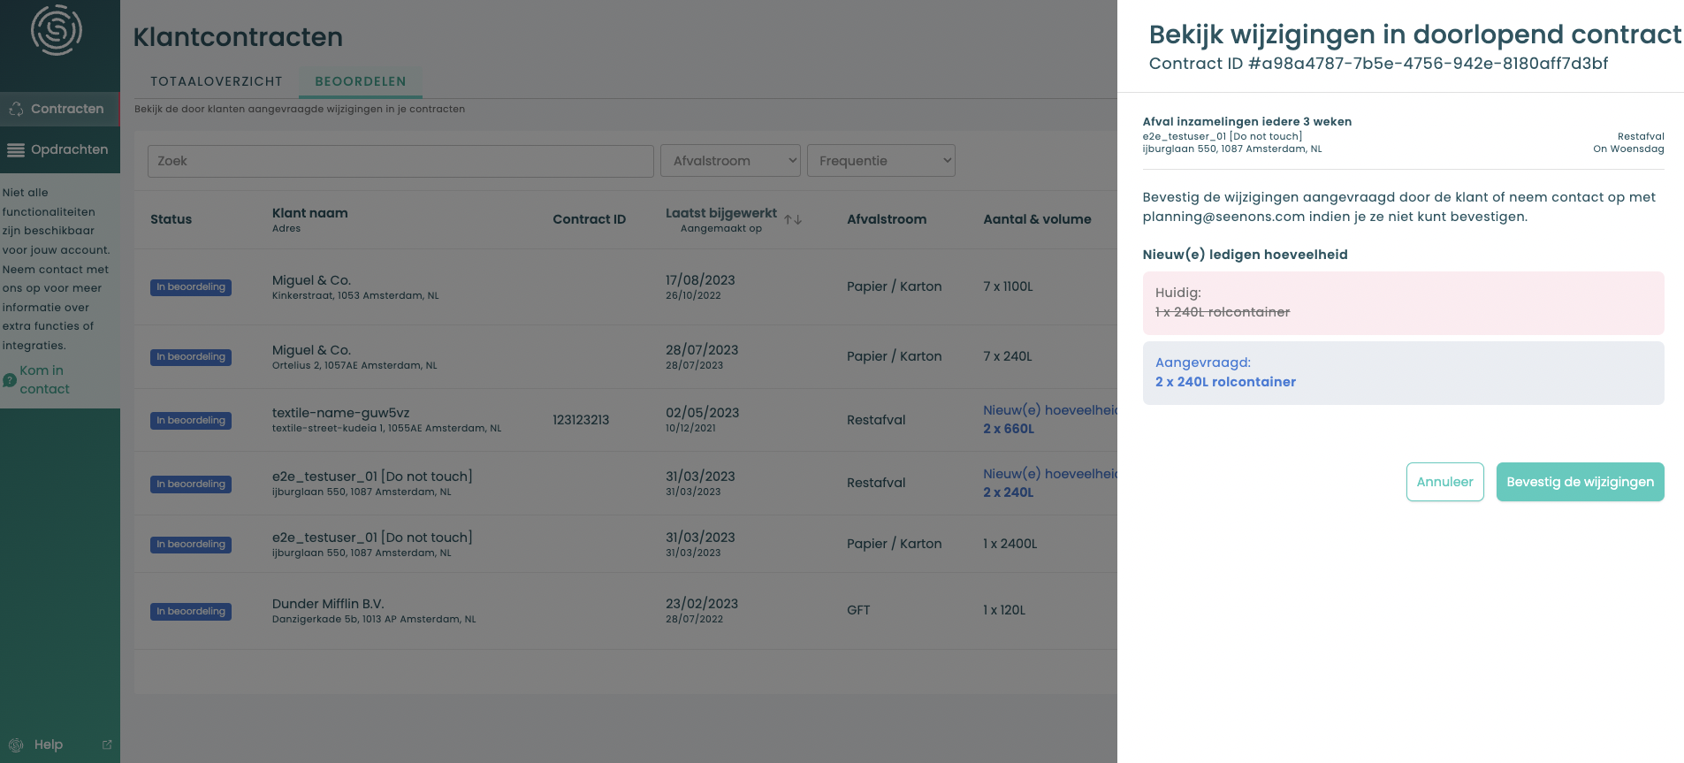The image size is (1684, 763).
Task: Click Bevestig de wijzigingen button
Action: pos(1581,482)
